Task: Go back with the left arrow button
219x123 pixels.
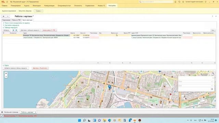Action: (4, 16)
